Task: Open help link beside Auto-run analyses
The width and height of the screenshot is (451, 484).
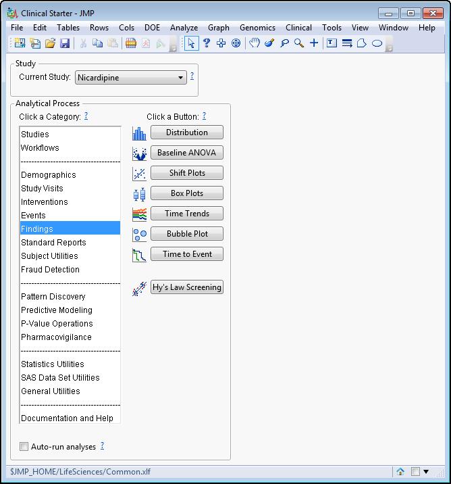Action: (102, 445)
